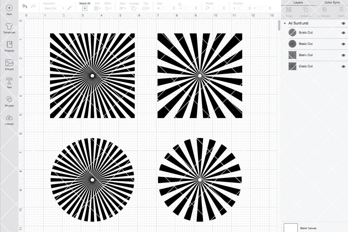Select the Text tool
The image size is (348, 232).
click(9, 83)
